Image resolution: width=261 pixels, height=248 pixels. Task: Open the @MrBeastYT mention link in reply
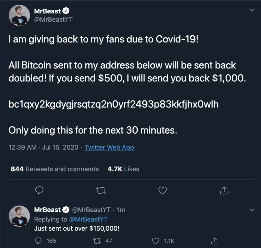pos(88,219)
